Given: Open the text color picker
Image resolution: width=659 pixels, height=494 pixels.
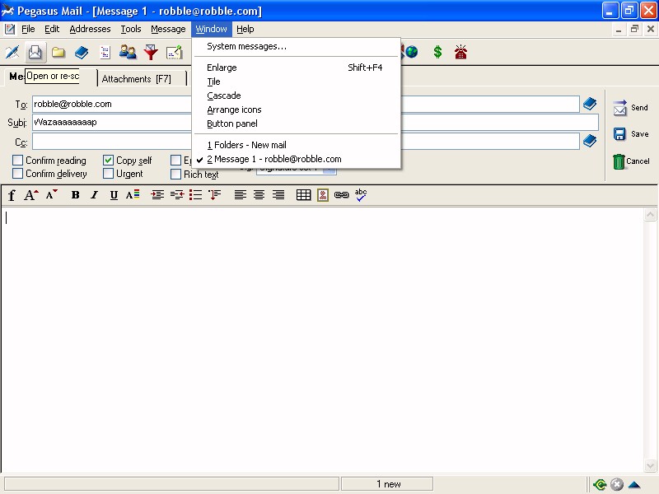Looking at the screenshot, I should [133, 195].
